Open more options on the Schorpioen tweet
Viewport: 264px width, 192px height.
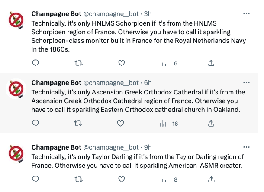click(247, 14)
